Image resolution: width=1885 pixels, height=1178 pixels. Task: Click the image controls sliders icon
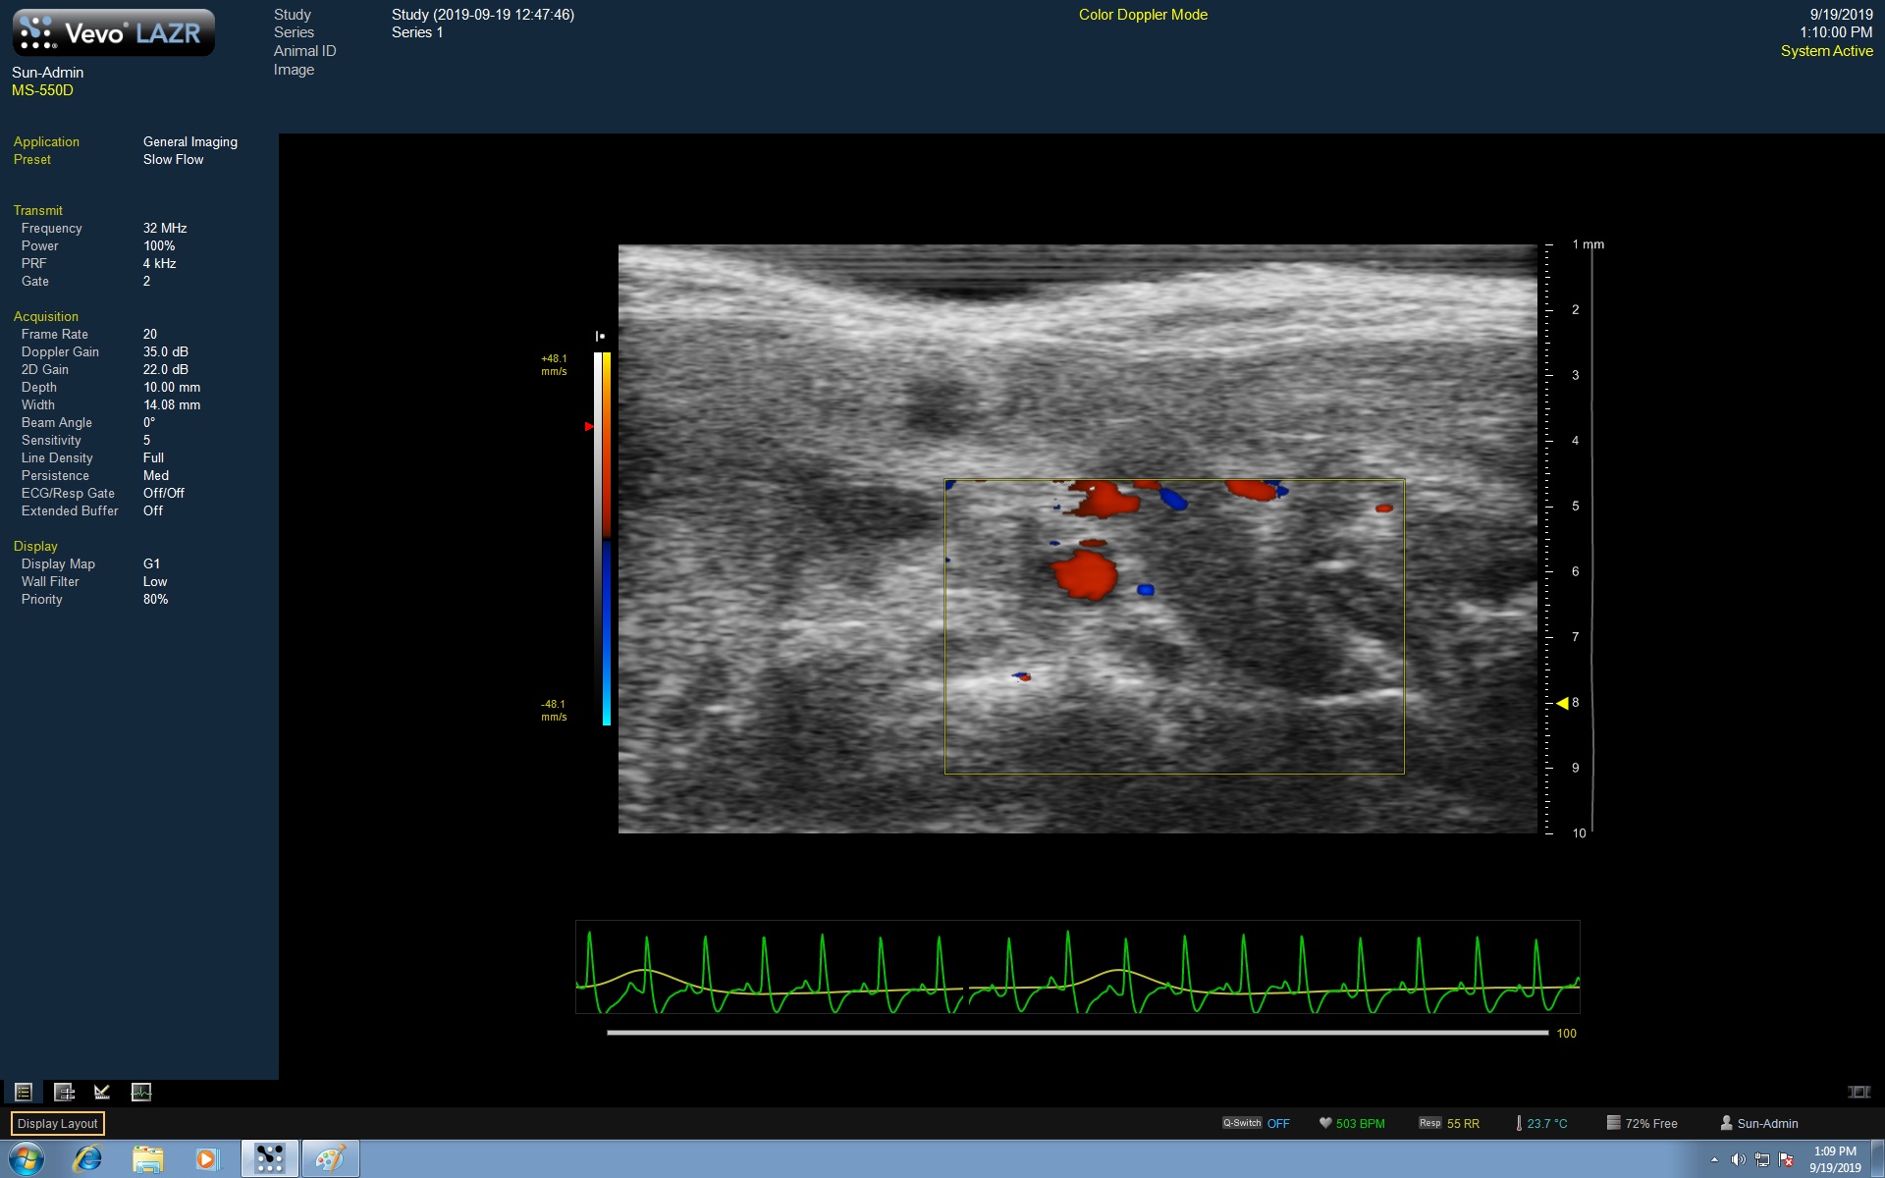coord(64,1092)
